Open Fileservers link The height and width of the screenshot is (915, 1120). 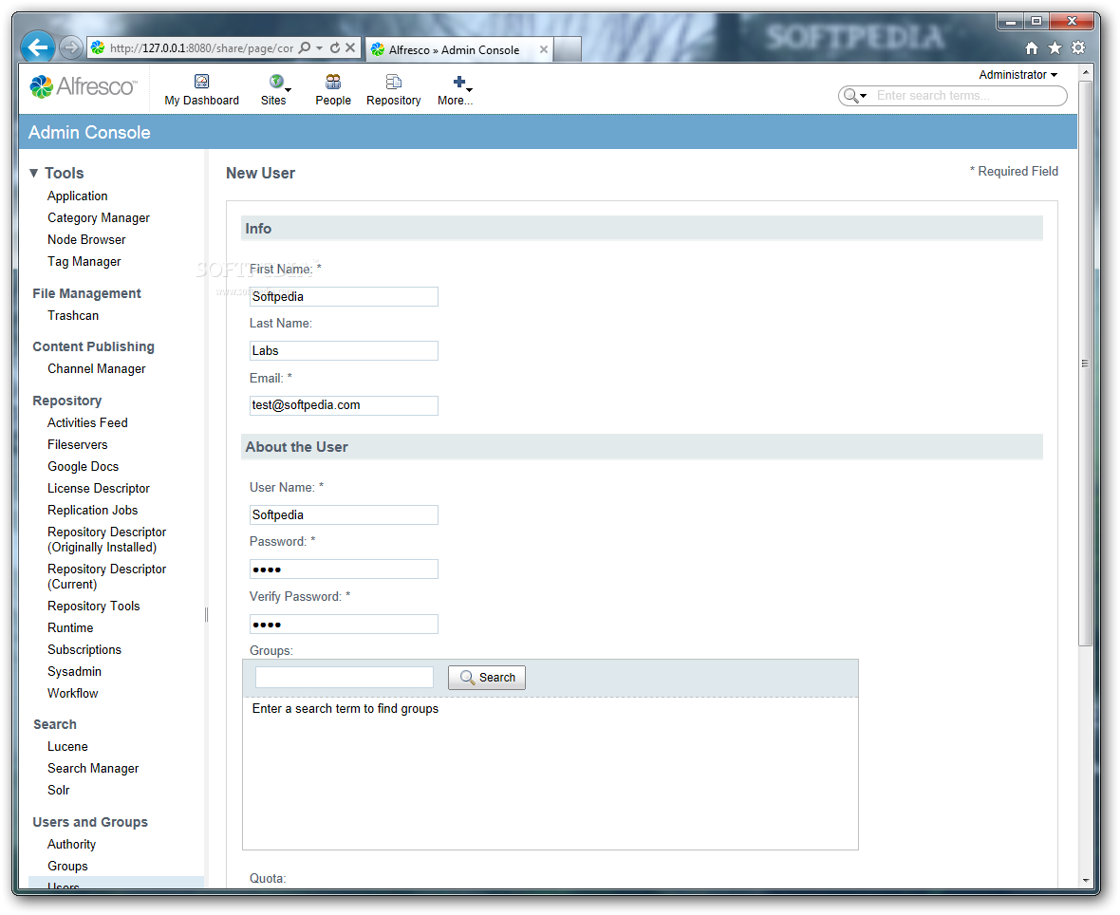77,444
